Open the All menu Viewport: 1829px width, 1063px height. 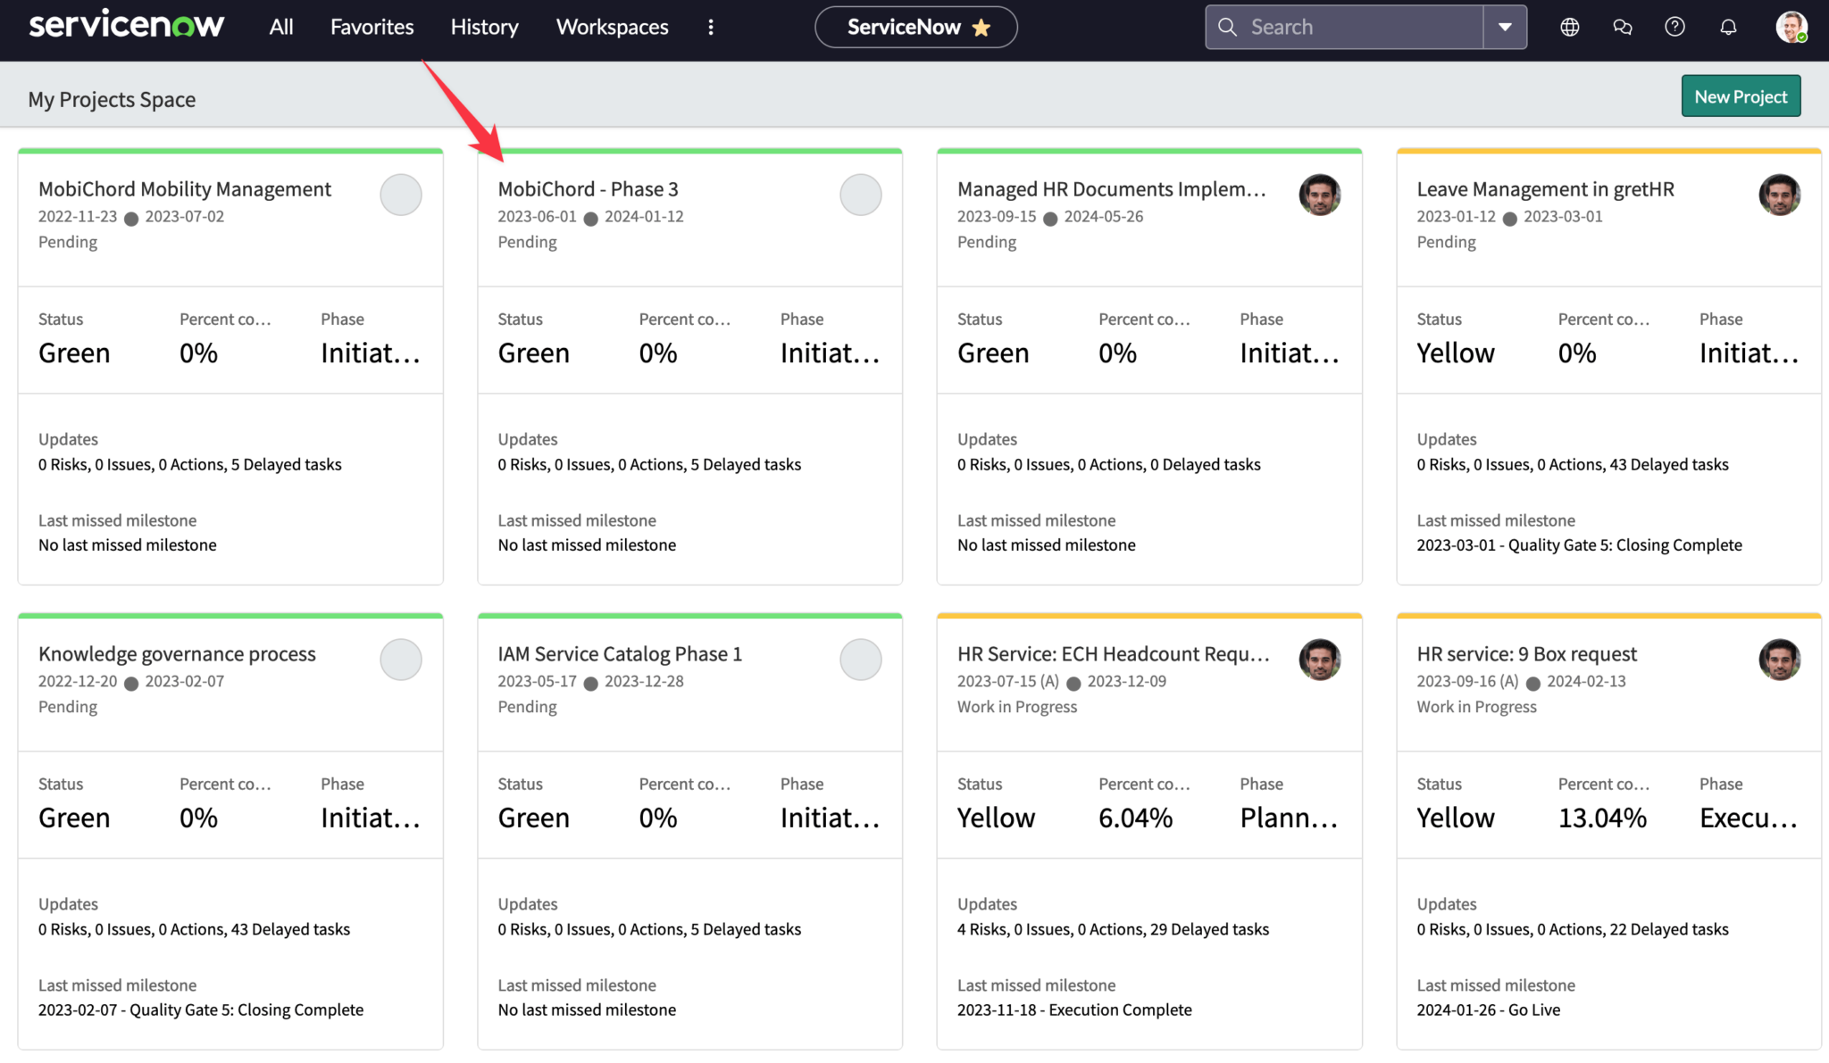tap(281, 27)
